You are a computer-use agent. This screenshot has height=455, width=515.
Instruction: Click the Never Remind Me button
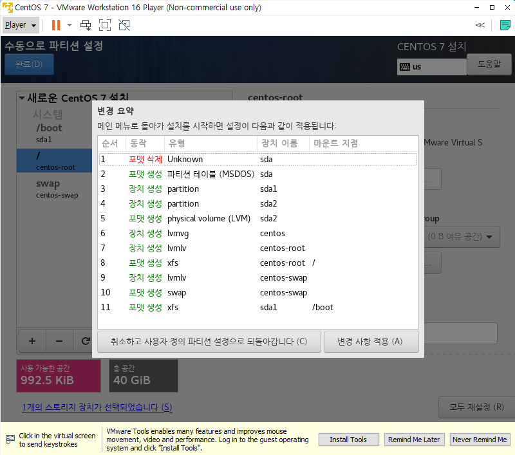pos(480,440)
